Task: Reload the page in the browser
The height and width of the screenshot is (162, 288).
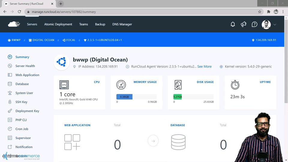Action: pyautogui.click(x=19, y=12)
